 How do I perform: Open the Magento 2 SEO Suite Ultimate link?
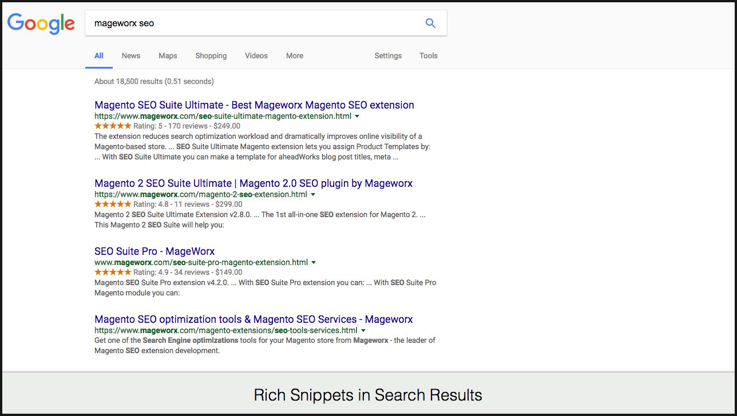[253, 183]
